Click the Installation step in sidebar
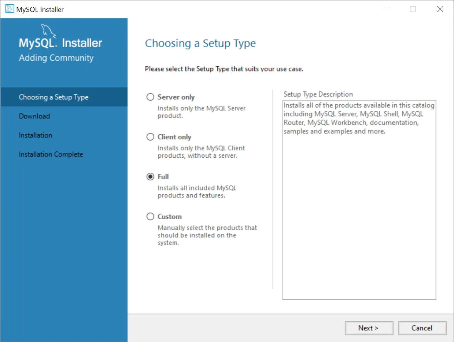The width and height of the screenshot is (454, 342). (35, 135)
